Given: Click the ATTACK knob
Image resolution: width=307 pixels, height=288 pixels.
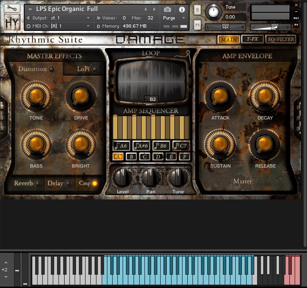Looking at the screenshot, I should [x=220, y=97].
